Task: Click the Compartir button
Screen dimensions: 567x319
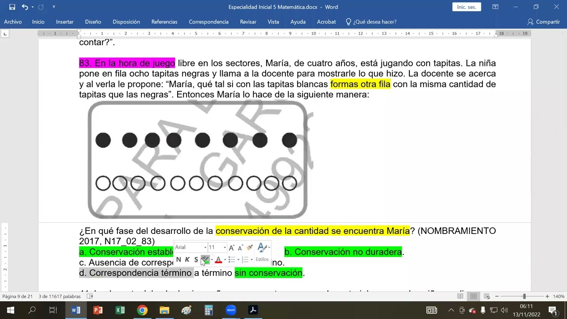Action: click(x=544, y=22)
